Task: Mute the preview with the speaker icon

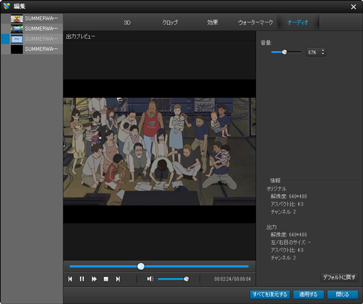Action: tap(150, 279)
